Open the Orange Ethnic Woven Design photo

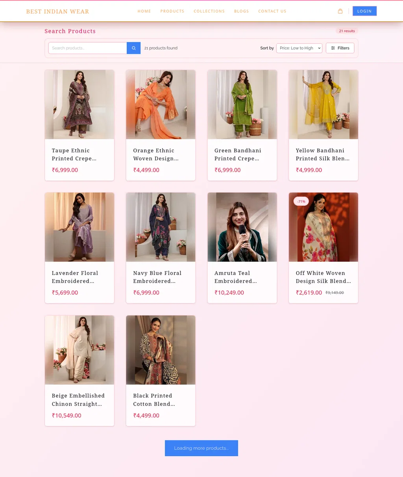tap(161, 105)
